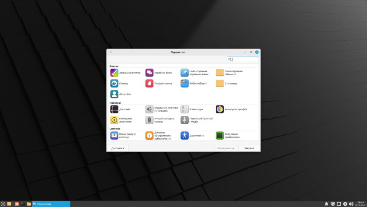This screenshot has height=207, width=367.
Task: Click the Закрити close button
Action: (x=249, y=148)
